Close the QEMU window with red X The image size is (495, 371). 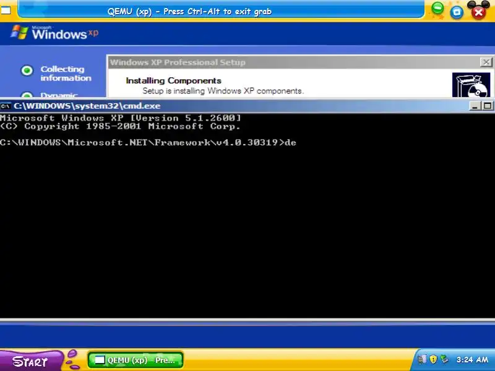478,12
